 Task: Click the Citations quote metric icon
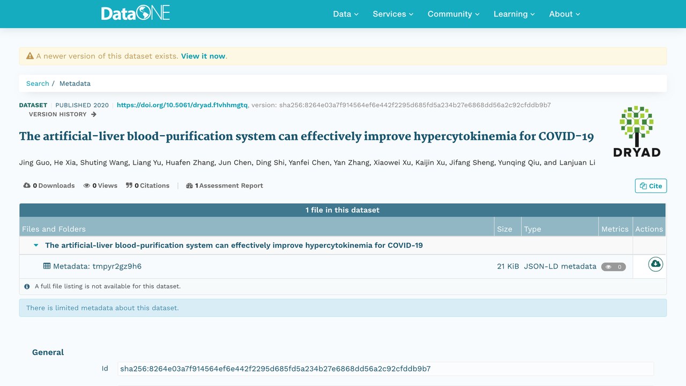[129, 185]
